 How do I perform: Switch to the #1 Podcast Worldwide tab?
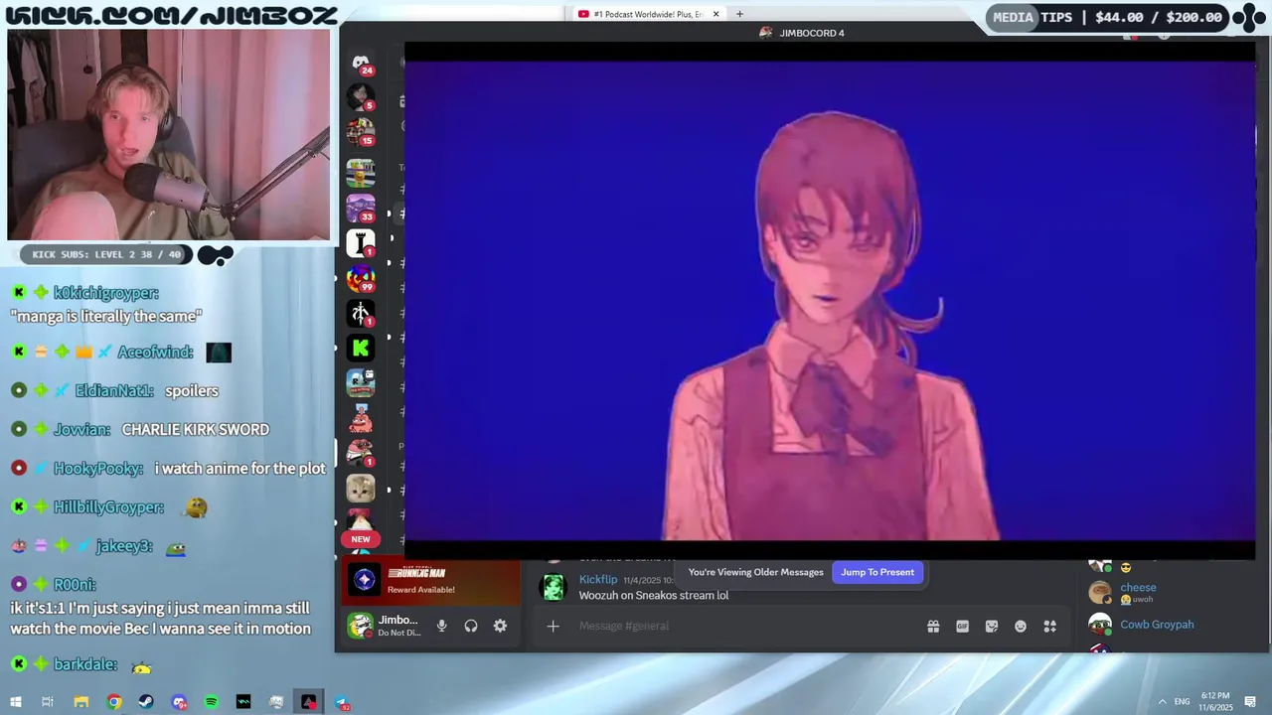[649, 14]
